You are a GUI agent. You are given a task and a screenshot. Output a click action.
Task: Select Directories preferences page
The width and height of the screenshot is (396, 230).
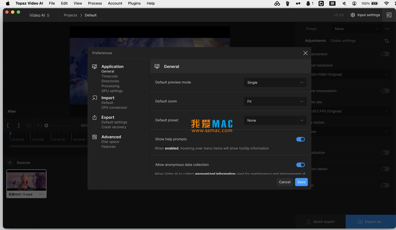coord(110,81)
